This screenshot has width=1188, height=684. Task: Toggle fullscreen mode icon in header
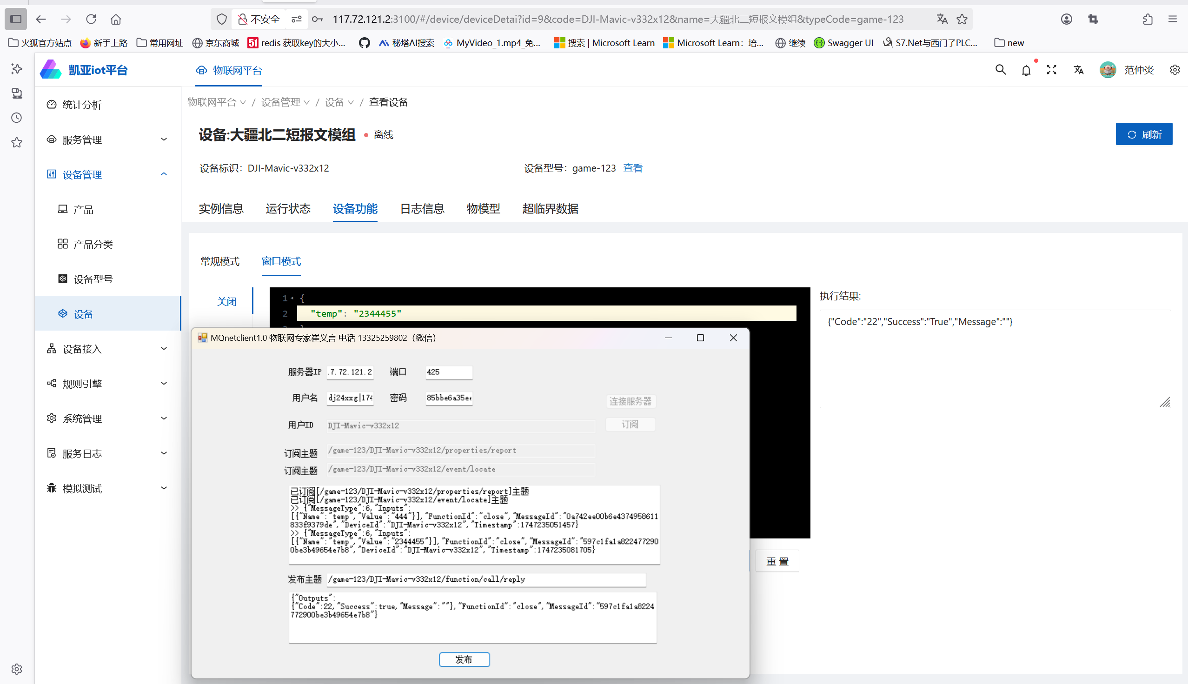(x=1051, y=70)
